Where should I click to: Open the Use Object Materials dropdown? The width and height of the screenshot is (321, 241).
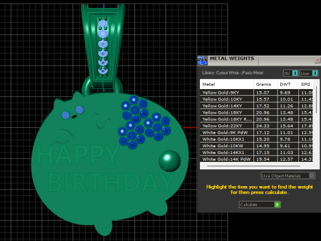point(288,175)
